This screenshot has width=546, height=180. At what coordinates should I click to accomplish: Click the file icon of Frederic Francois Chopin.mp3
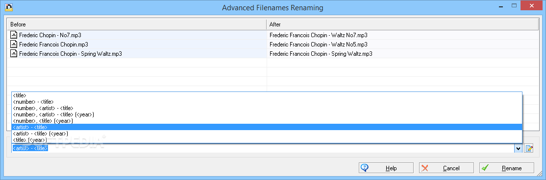tap(14, 45)
